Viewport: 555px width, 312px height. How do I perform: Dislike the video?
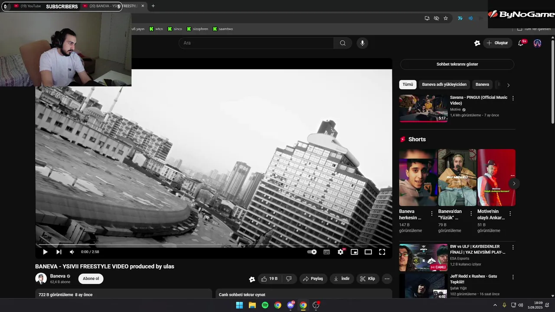pyautogui.click(x=289, y=279)
